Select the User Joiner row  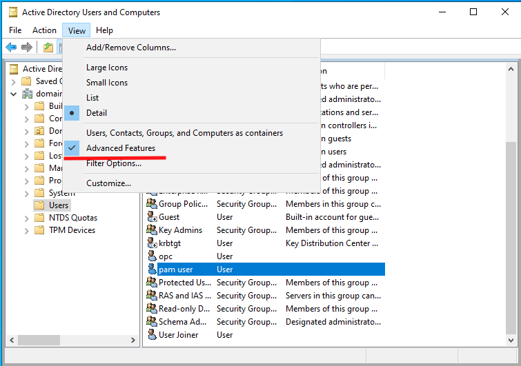click(x=265, y=334)
